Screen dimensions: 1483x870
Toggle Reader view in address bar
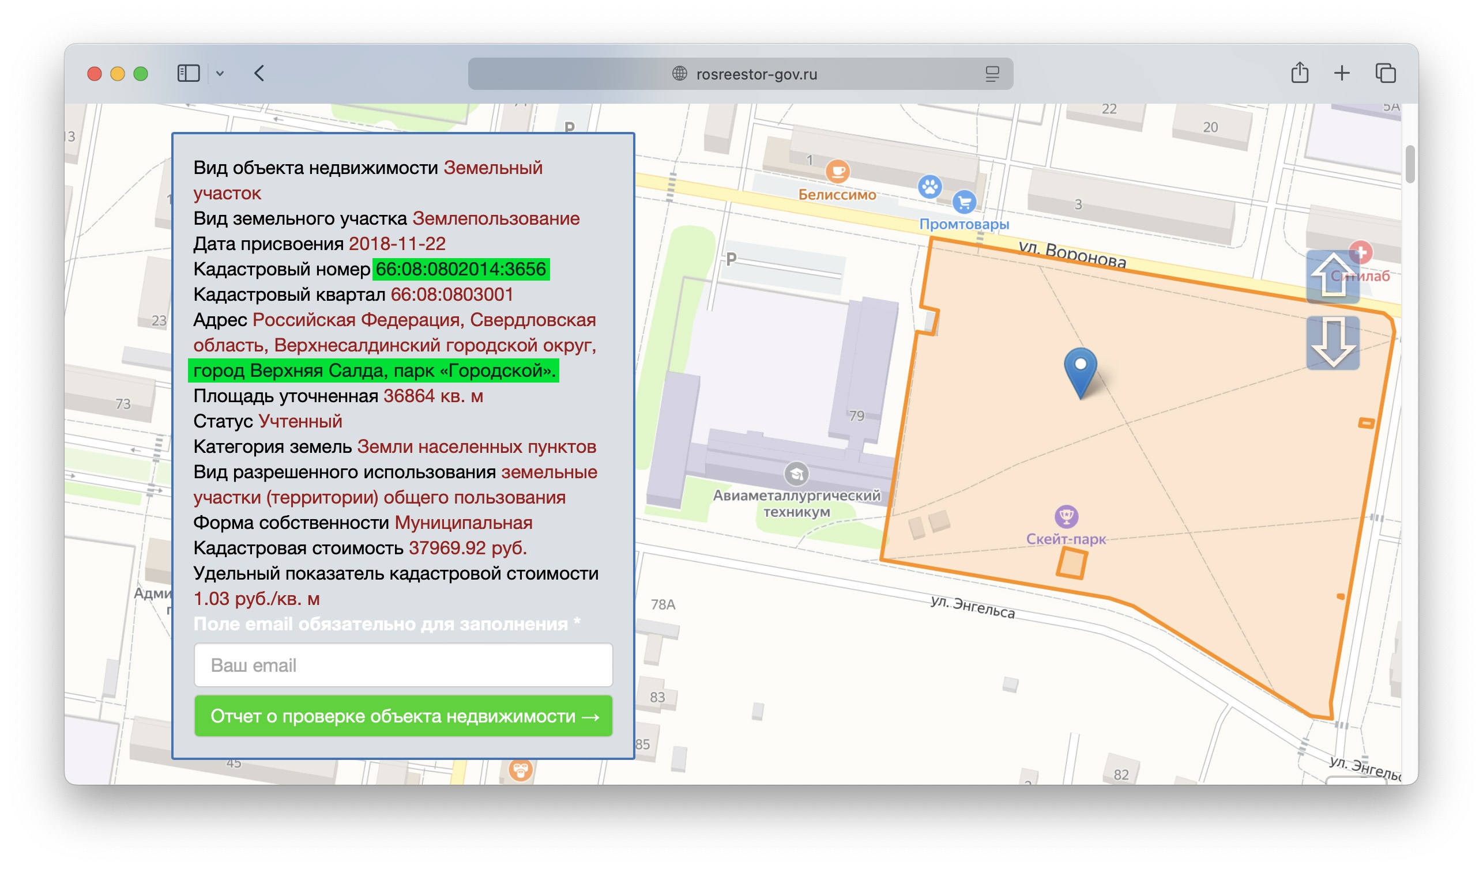click(x=992, y=74)
